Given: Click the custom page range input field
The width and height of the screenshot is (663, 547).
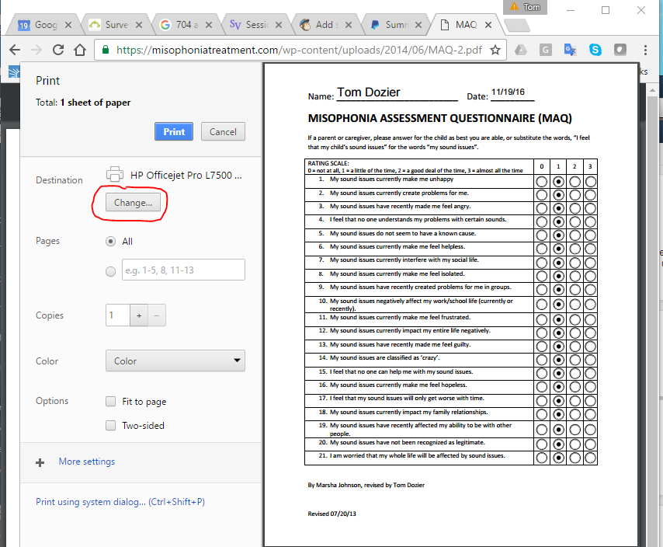Looking at the screenshot, I should (x=183, y=270).
